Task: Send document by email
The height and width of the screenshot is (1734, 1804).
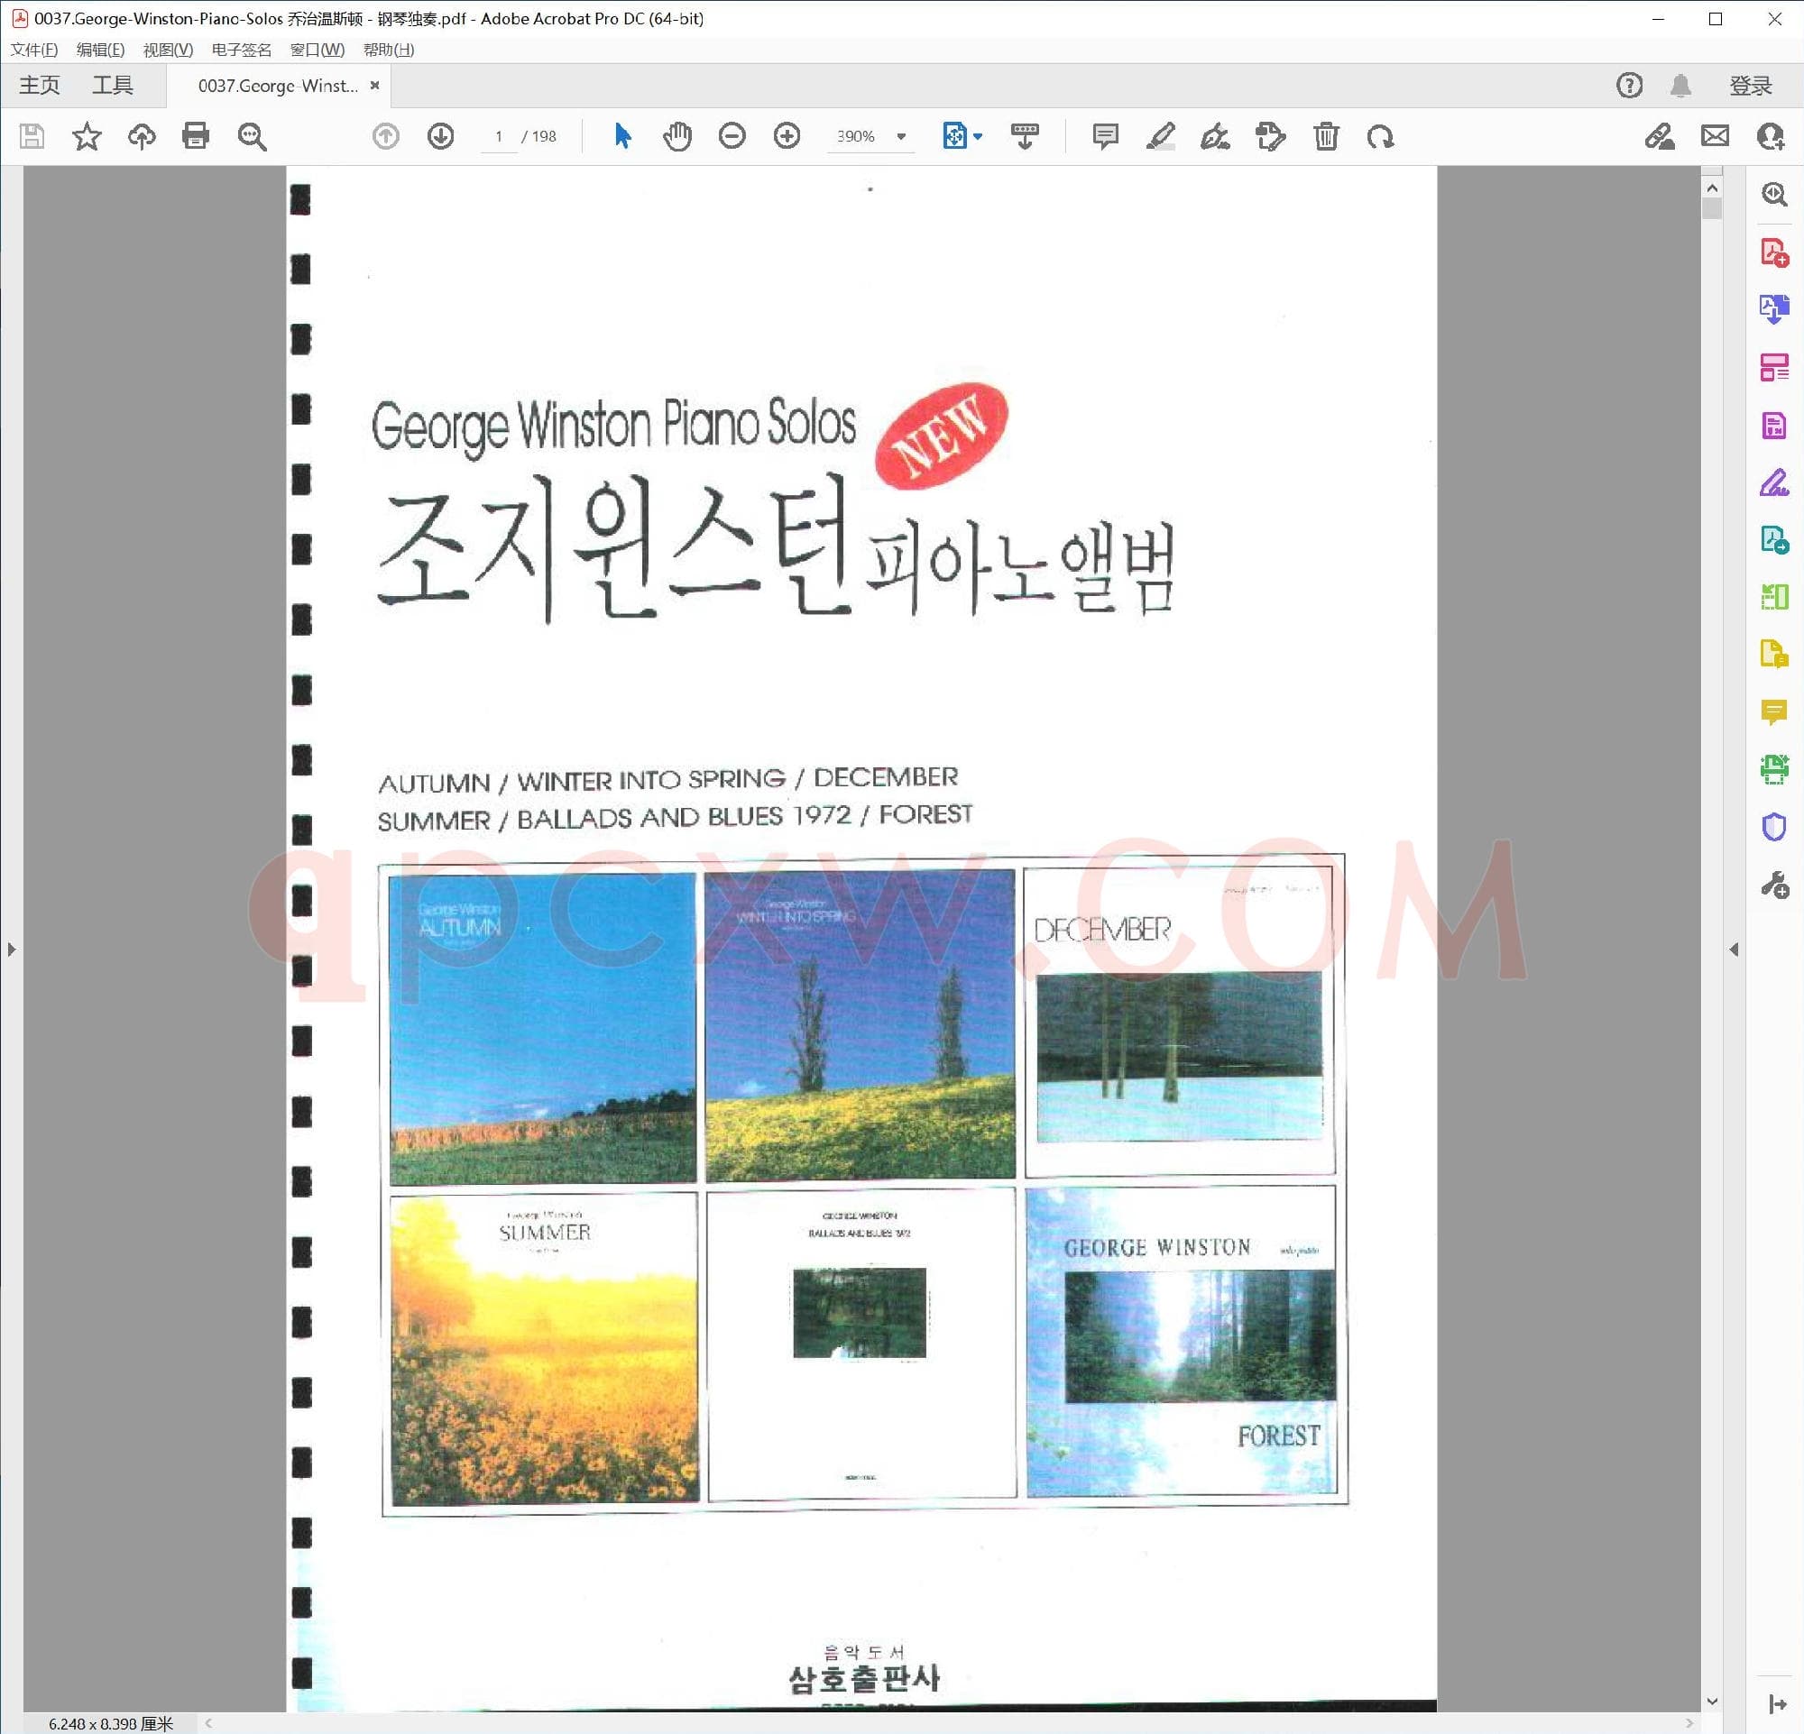Action: pyautogui.click(x=1714, y=136)
